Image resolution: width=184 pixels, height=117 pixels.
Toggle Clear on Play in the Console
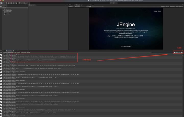coord(10,52)
